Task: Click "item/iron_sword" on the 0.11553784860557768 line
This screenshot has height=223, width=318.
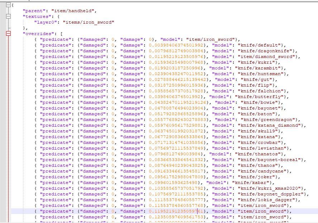Action: point(262,205)
